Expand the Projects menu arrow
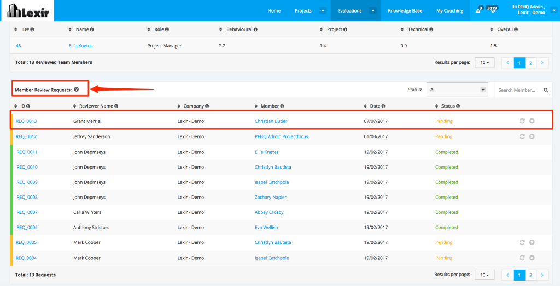The height and width of the screenshot is (286, 560). (x=323, y=11)
